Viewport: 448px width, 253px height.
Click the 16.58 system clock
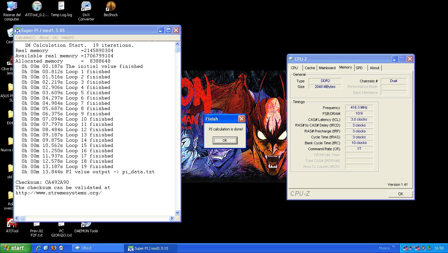point(439,248)
